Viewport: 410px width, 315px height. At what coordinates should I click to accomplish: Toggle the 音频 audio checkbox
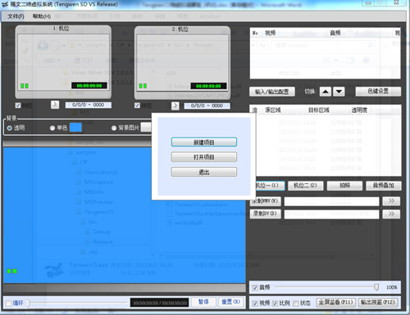255,288
